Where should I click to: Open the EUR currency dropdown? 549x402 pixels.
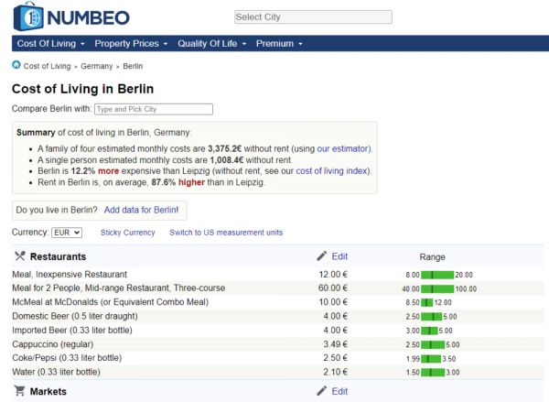coord(66,233)
